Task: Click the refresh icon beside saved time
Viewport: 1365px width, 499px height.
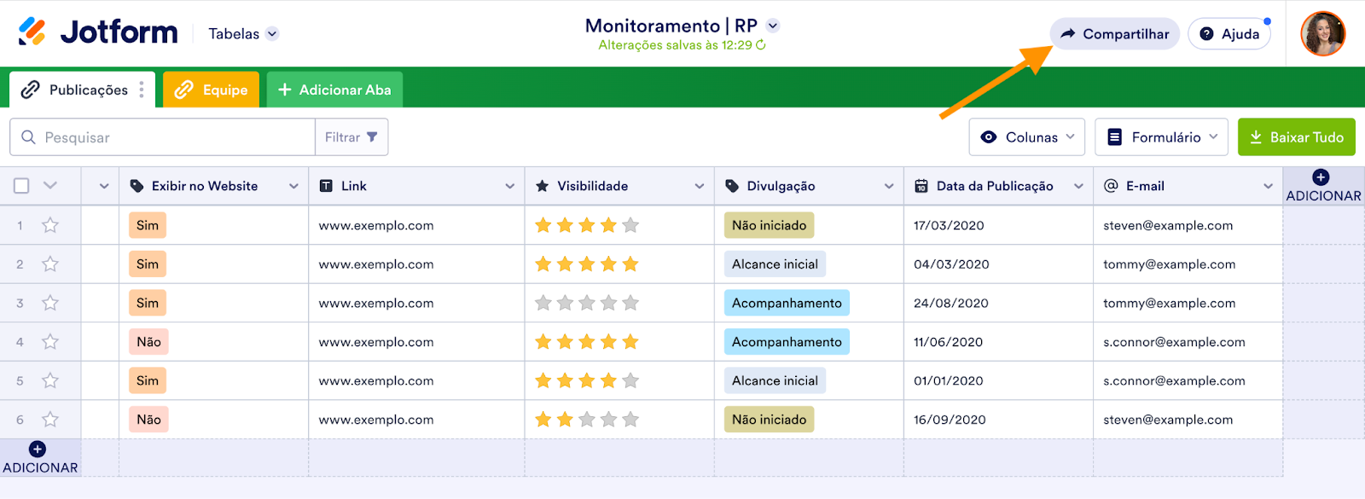Action: point(761,45)
